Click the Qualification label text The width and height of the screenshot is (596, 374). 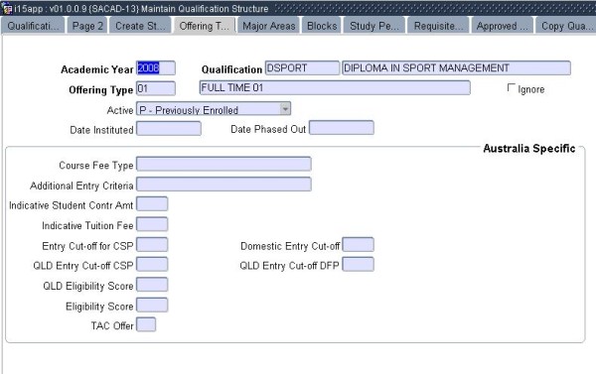pos(231,69)
